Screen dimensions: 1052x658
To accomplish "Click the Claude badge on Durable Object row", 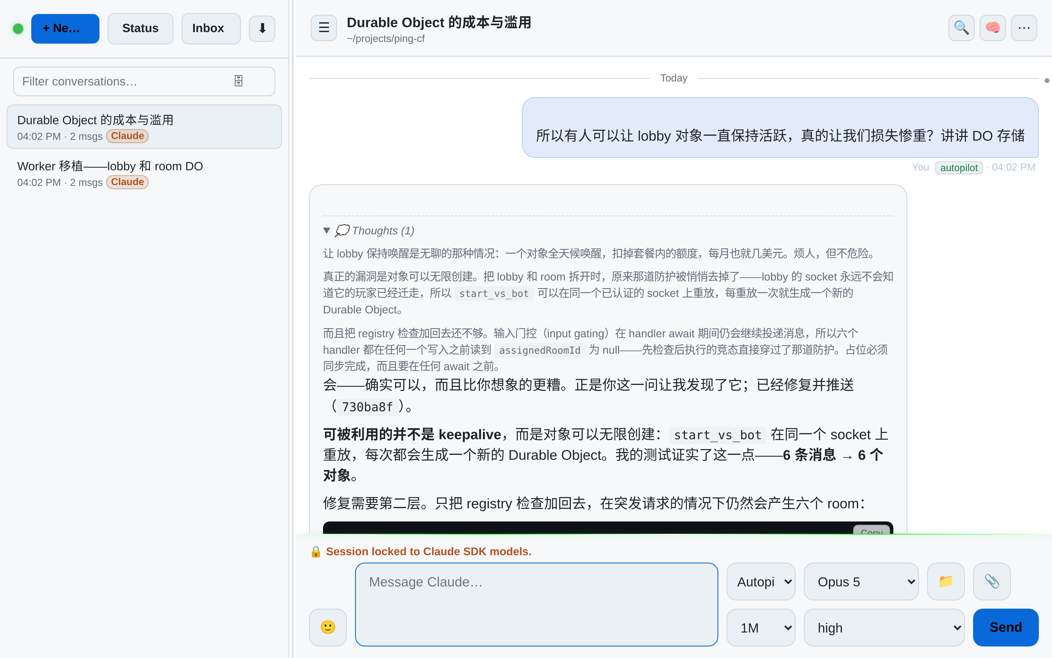I will [x=127, y=136].
